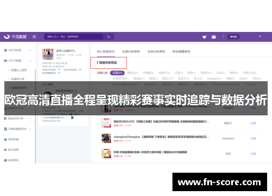
Task: Open 详情 link for the championChampion product
Action: point(254,139)
